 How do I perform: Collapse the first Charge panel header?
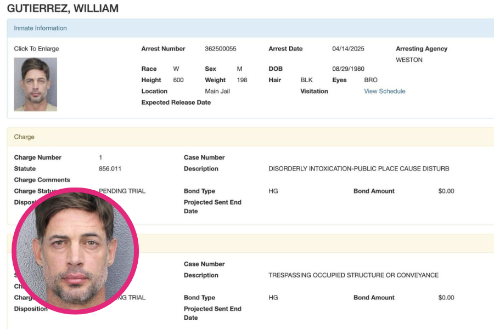point(24,137)
